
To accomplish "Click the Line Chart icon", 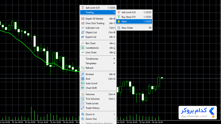I will coord(83,52).
